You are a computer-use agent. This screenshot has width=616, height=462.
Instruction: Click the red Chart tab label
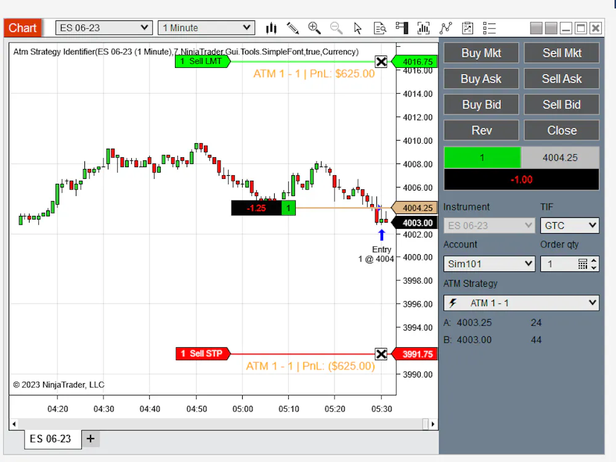[22, 28]
